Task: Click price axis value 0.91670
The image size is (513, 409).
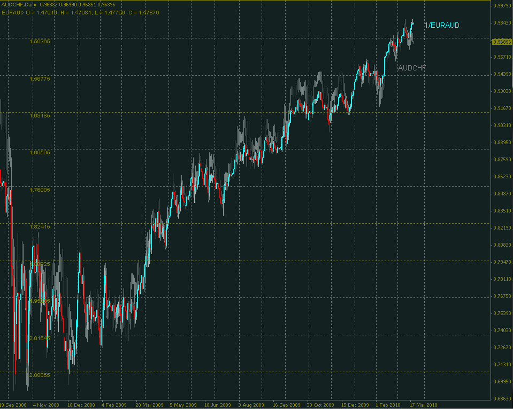Action: pos(502,108)
